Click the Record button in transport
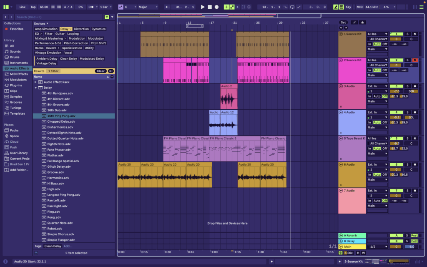 point(216,7)
